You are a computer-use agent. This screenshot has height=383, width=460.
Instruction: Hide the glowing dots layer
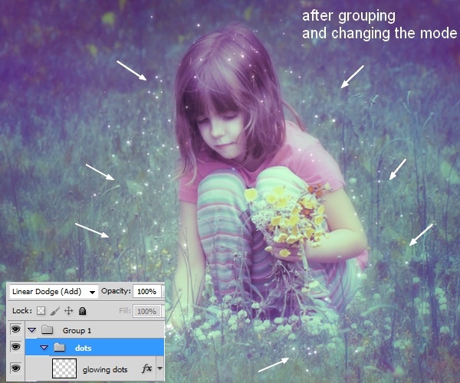click(15, 368)
